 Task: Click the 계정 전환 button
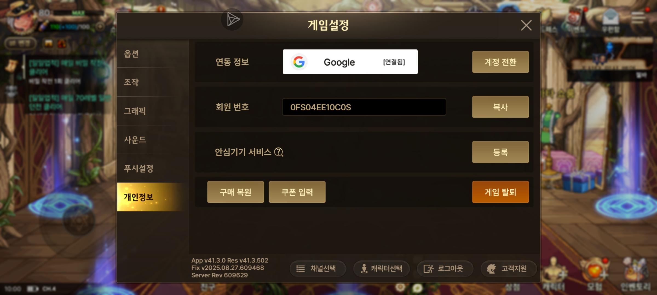click(500, 62)
